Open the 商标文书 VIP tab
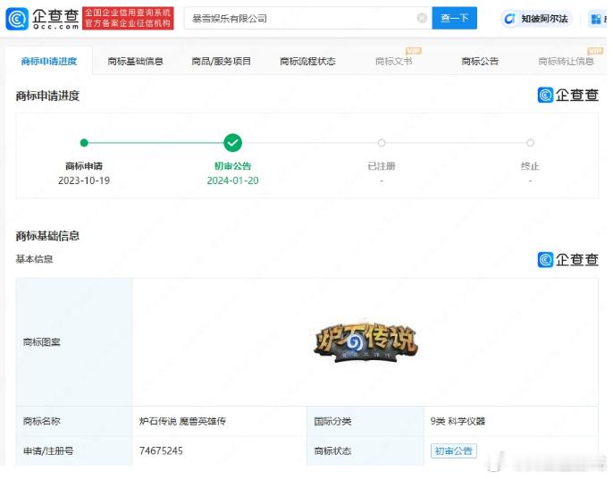This screenshot has height=479, width=613. [x=394, y=61]
